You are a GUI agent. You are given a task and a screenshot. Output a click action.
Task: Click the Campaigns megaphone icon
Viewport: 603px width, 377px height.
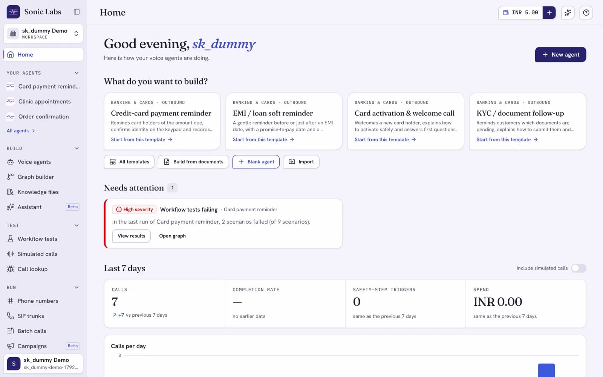tap(11, 346)
